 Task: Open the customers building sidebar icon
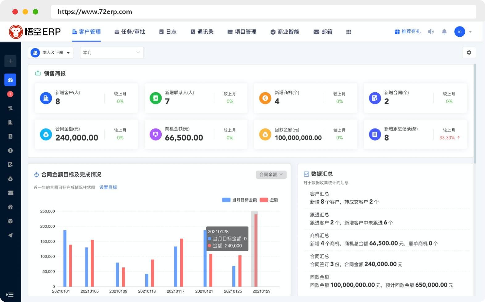pyautogui.click(x=10, y=122)
